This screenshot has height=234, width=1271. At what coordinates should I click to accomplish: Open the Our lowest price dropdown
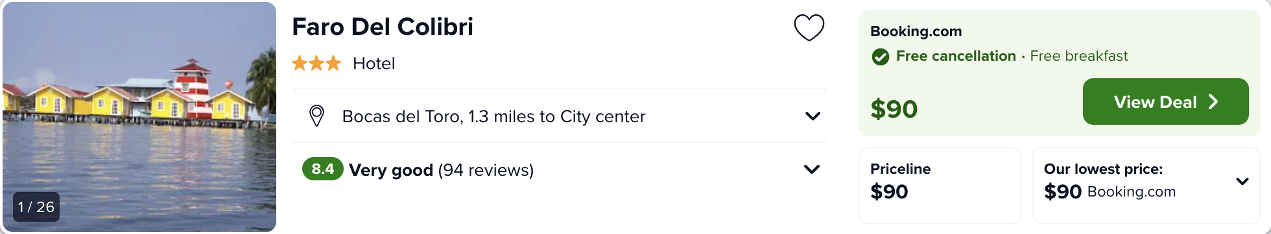pyautogui.click(x=1242, y=181)
